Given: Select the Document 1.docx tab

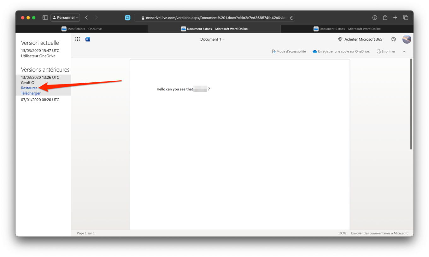Looking at the screenshot, I should pyautogui.click(x=214, y=29).
